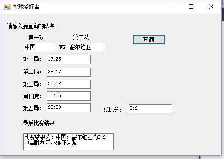The height and width of the screenshot is (159, 224).
Task: Click the 总比分 label
Action: click(113, 110)
